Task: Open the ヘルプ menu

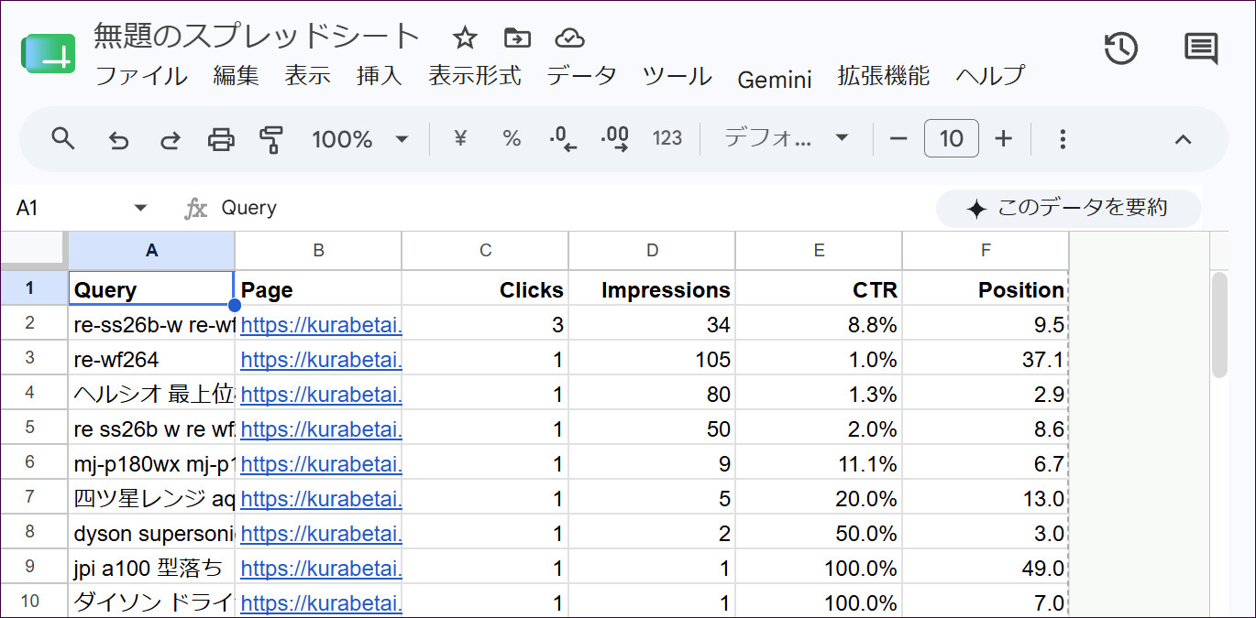Action: pos(990,76)
